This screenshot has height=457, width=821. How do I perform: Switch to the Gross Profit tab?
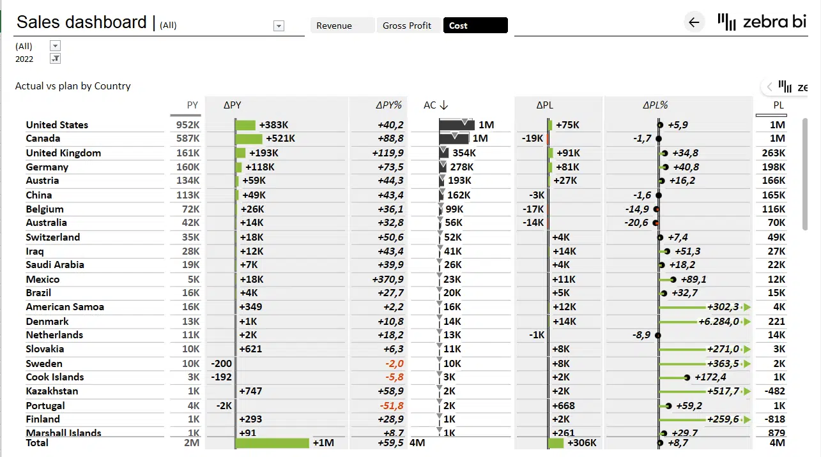pyautogui.click(x=408, y=26)
